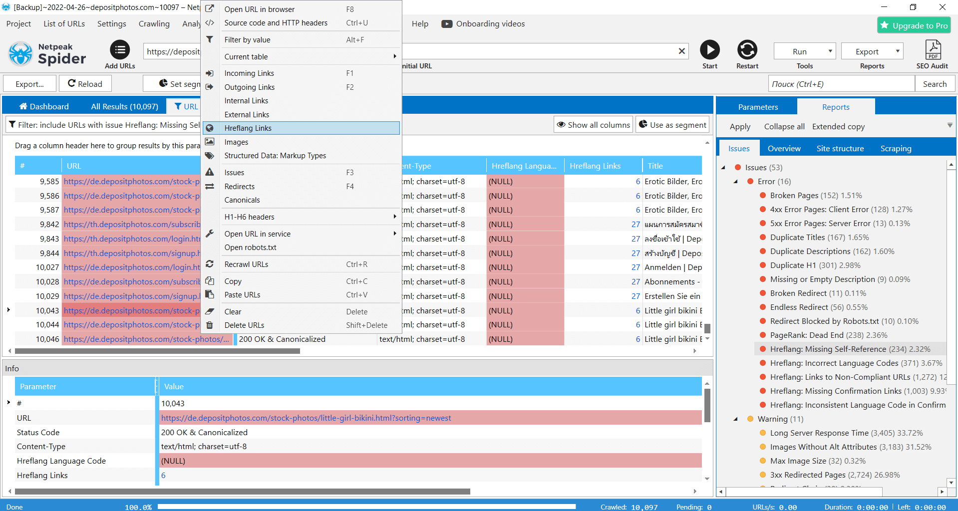
Task: Select Duplicate Titles (167) issue
Action: (819, 238)
